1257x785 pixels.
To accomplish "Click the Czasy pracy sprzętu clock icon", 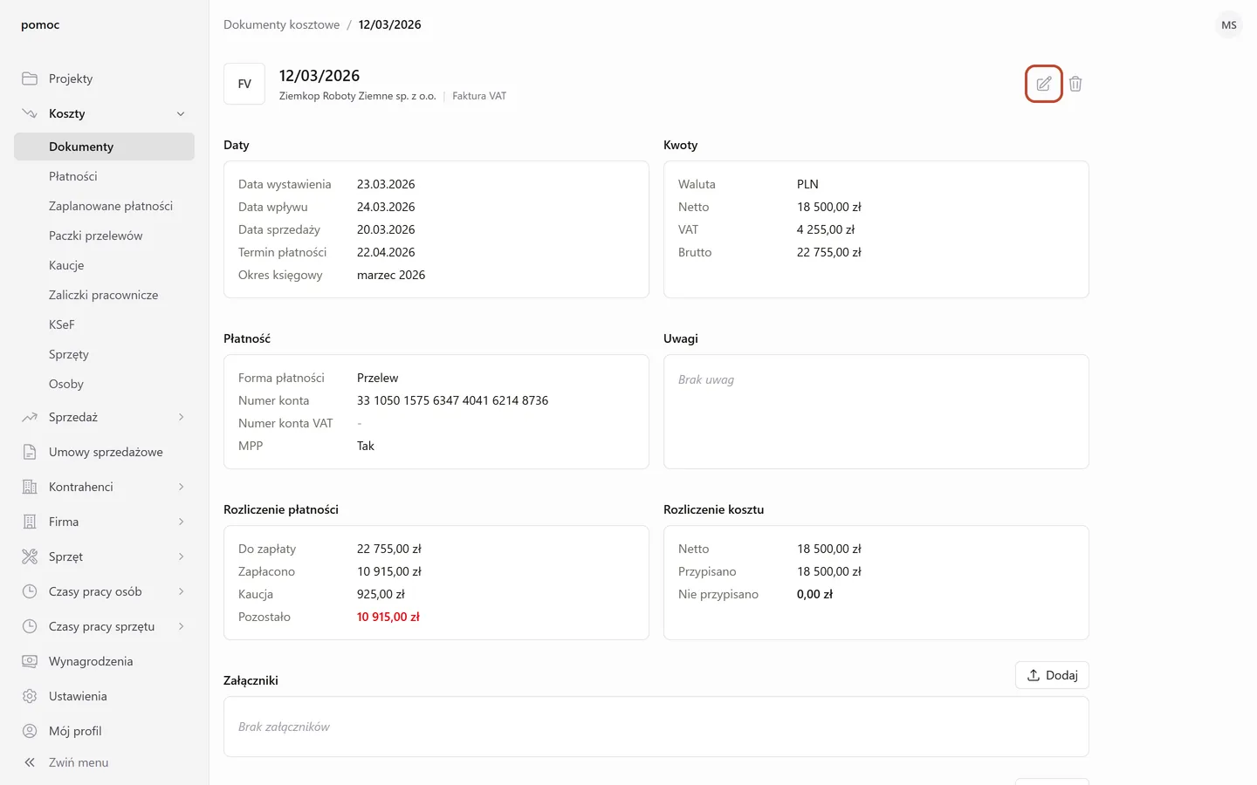I will (30, 626).
